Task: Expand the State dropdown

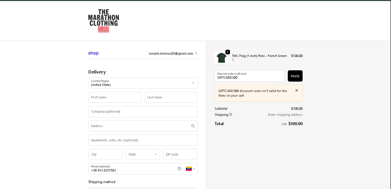Action: pos(143,154)
